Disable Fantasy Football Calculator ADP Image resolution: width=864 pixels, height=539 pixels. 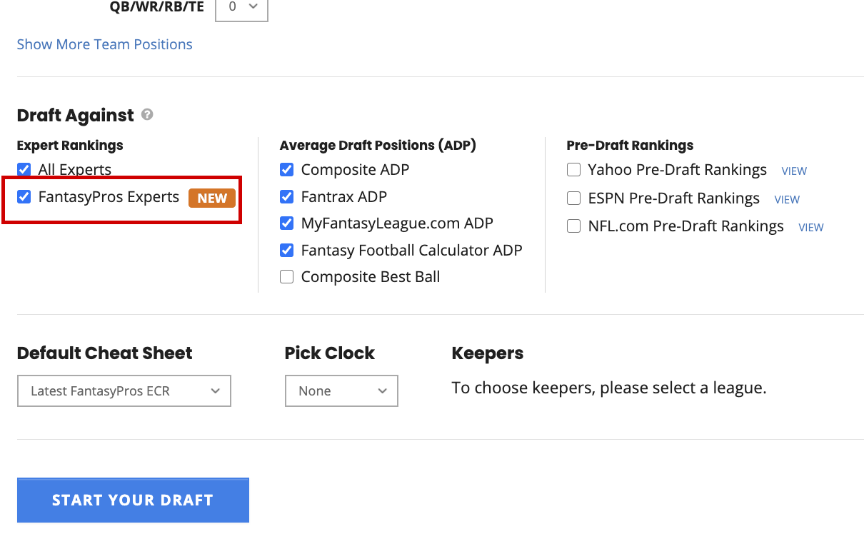point(286,250)
